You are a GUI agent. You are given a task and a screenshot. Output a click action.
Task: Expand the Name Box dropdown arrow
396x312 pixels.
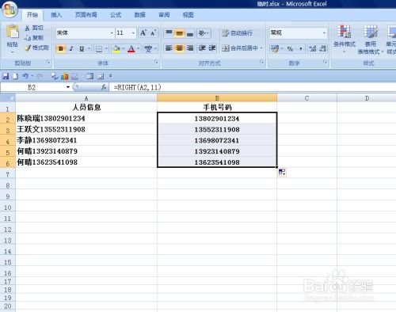click(x=68, y=87)
